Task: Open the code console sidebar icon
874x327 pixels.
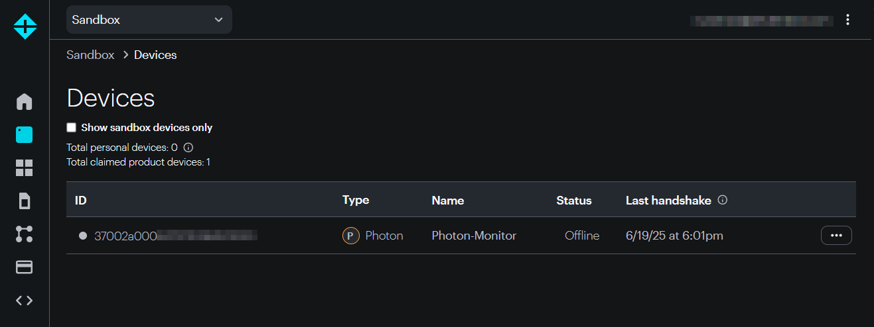Action: [x=25, y=300]
